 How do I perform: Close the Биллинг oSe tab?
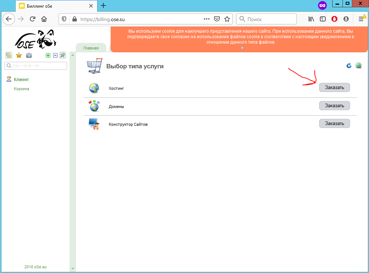[x=91, y=6]
